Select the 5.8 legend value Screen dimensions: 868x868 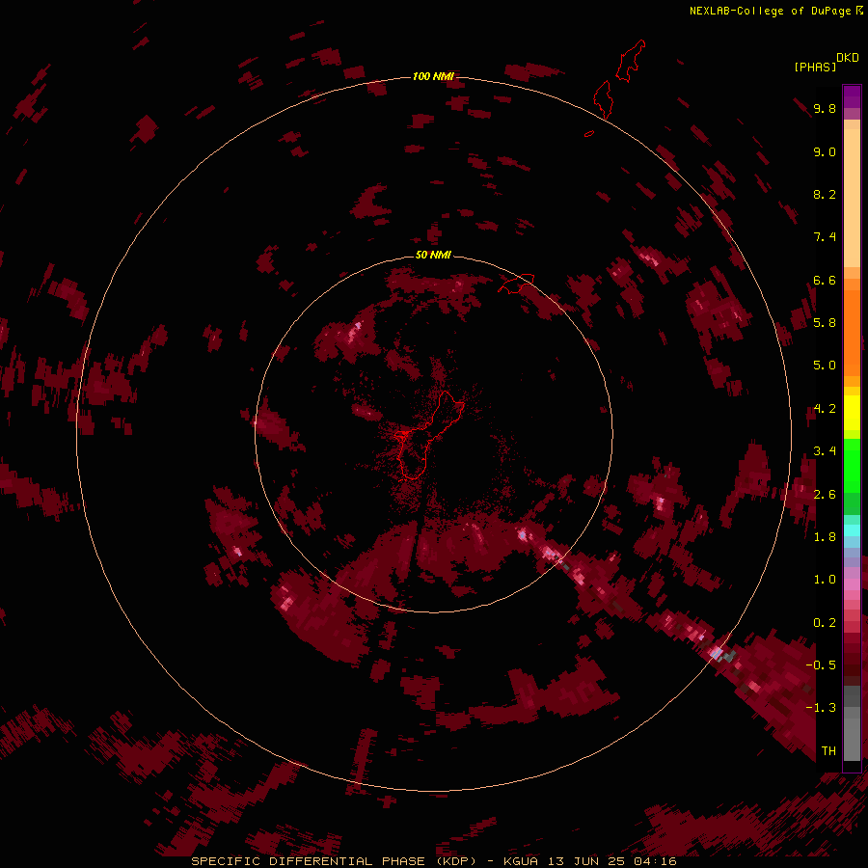[x=825, y=323]
